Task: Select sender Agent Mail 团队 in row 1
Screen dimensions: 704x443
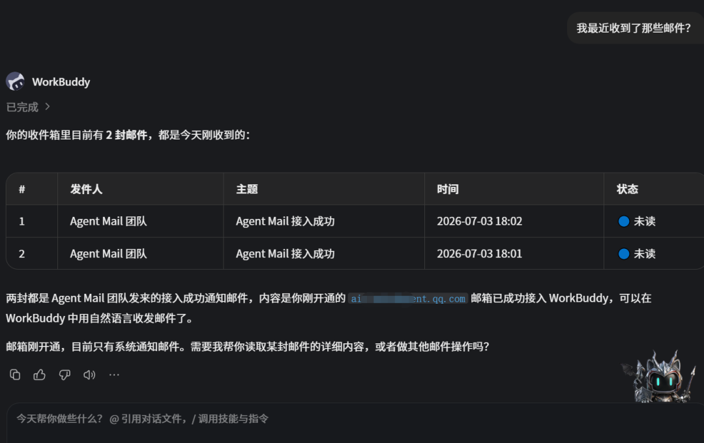Action: [x=108, y=221]
